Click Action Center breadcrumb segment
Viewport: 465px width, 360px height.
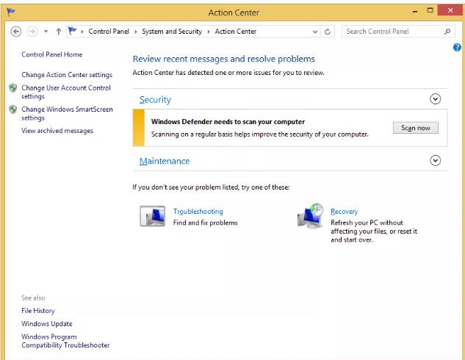point(236,32)
